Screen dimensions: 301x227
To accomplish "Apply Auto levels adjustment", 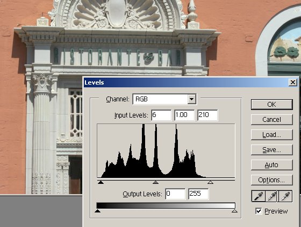I will (x=271, y=165).
